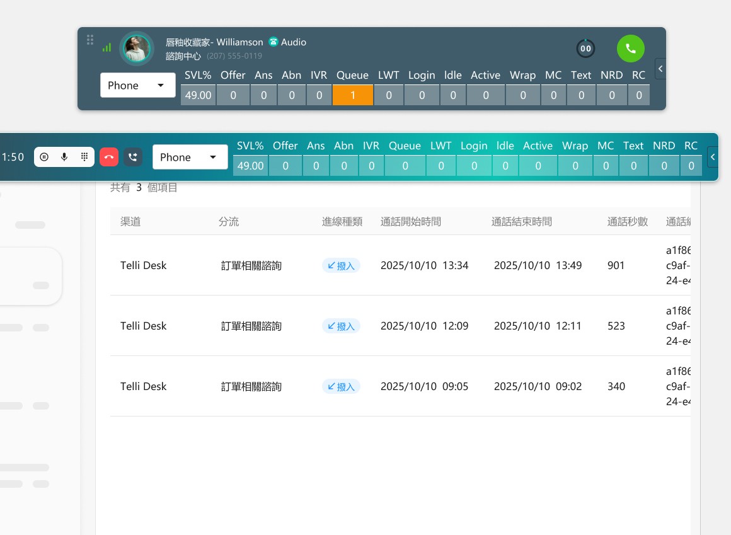Sort by 分流 column header
The width and height of the screenshot is (731, 535).
click(229, 221)
